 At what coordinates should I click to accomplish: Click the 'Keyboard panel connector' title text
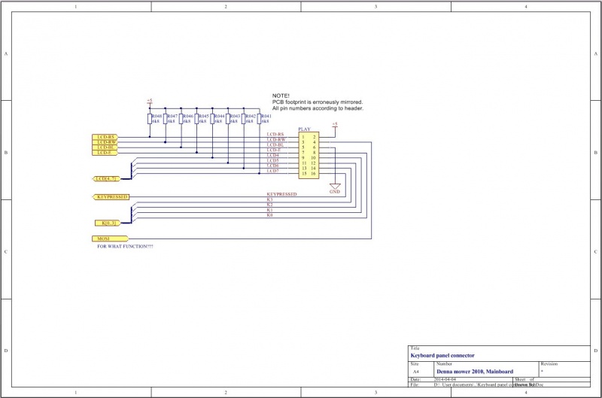pyautogui.click(x=442, y=355)
